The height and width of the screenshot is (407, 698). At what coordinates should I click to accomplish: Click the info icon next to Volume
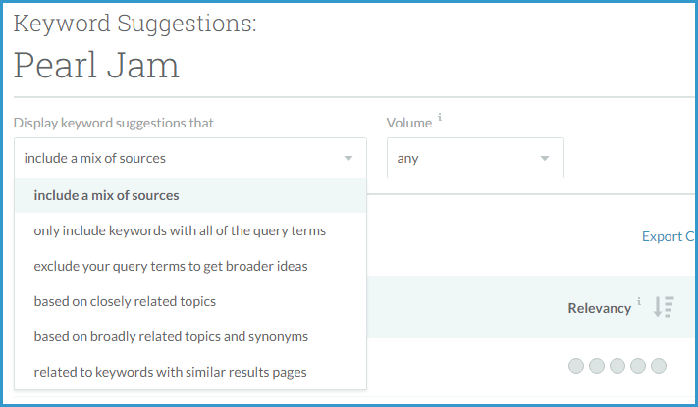point(440,118)
